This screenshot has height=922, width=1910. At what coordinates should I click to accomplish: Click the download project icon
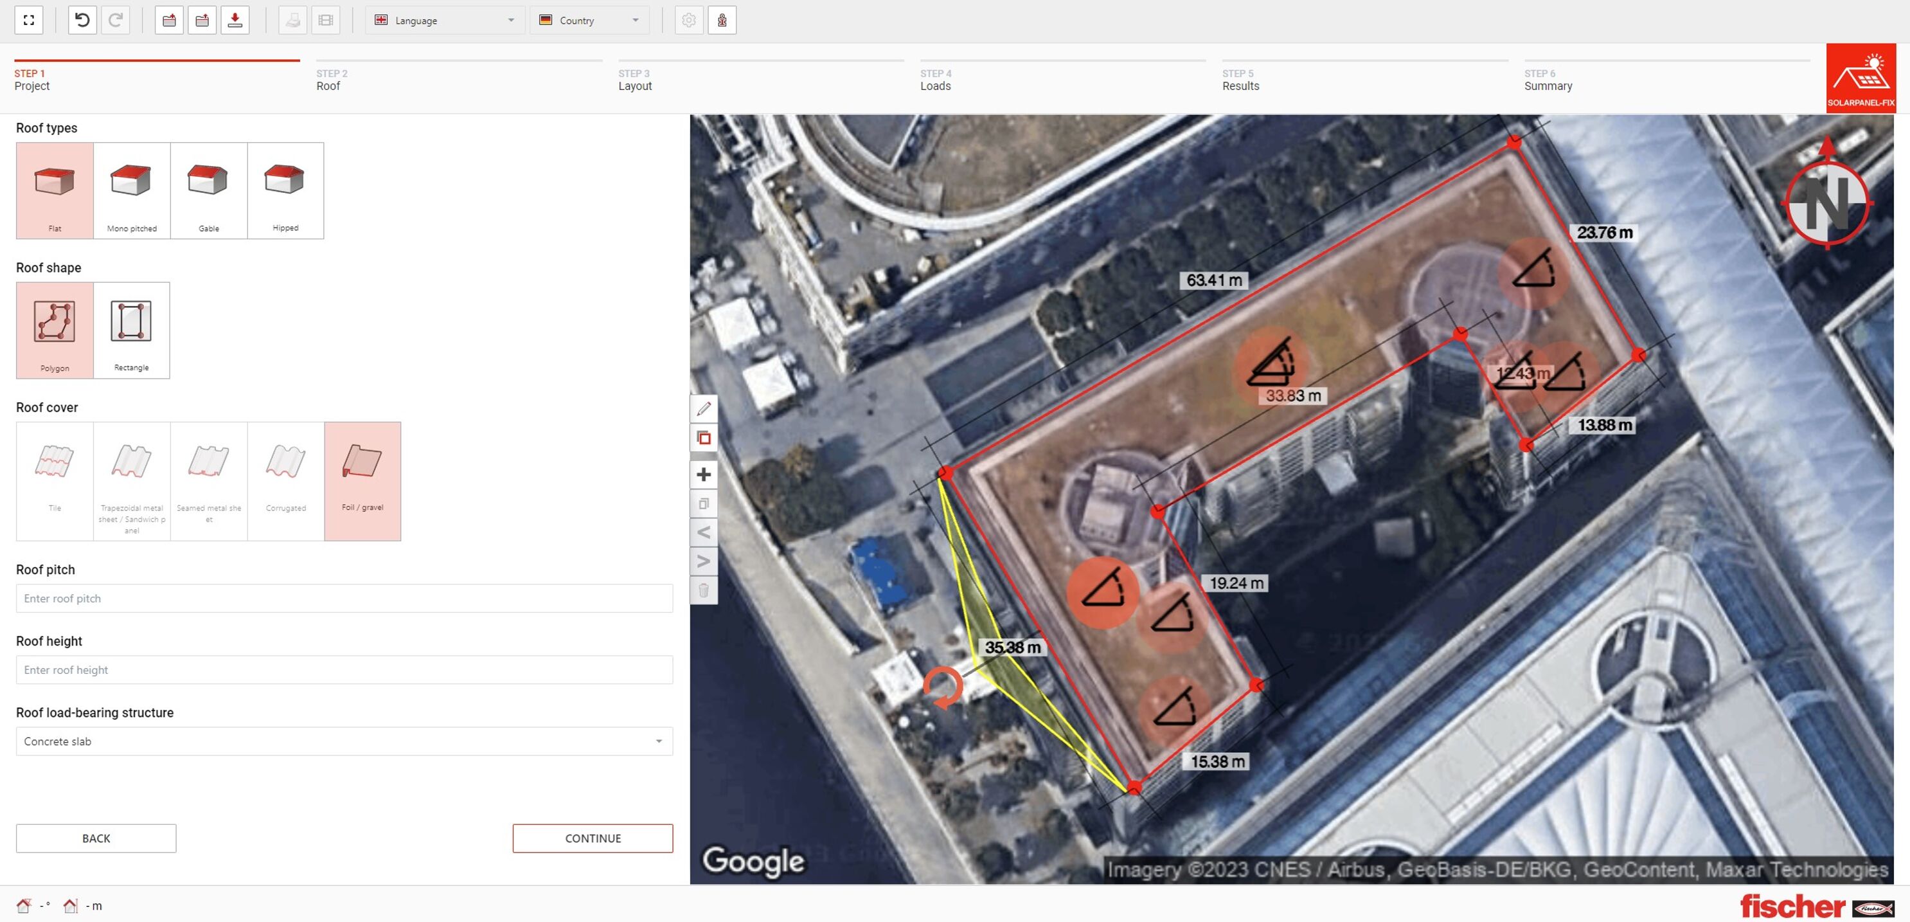point(235,20)
